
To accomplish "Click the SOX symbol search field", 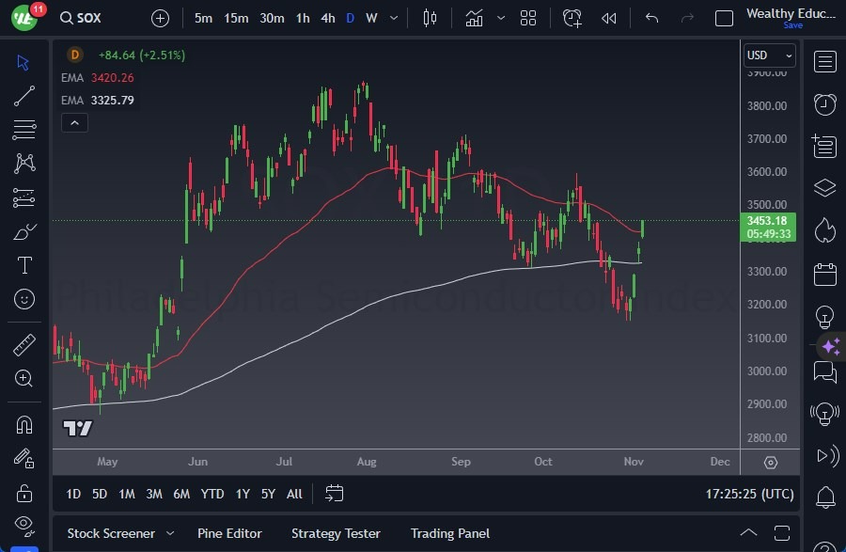I will click(80, 17).
